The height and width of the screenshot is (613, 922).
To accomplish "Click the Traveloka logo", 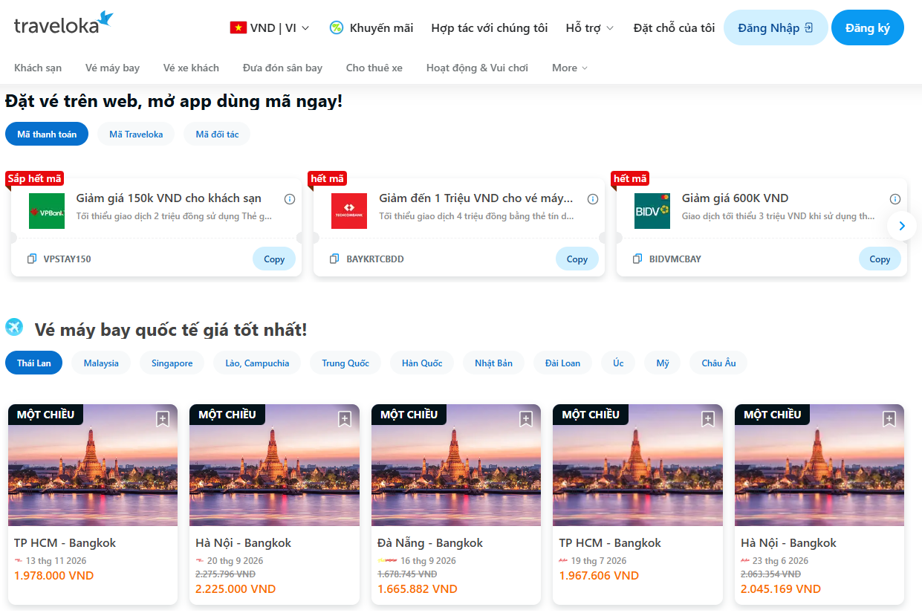I will [64, 24].
